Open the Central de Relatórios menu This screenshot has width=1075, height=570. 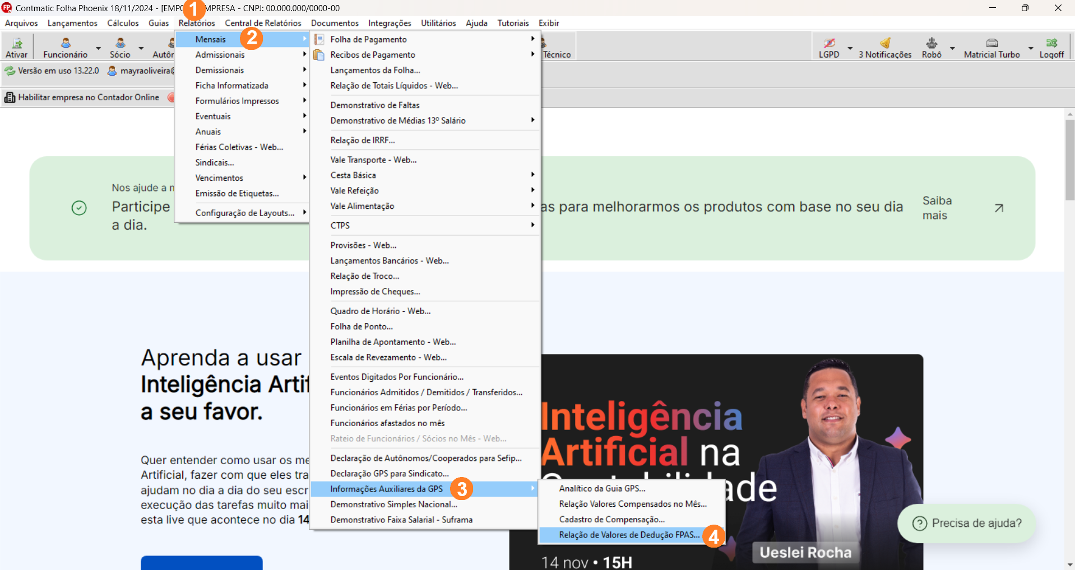[263, 23]
